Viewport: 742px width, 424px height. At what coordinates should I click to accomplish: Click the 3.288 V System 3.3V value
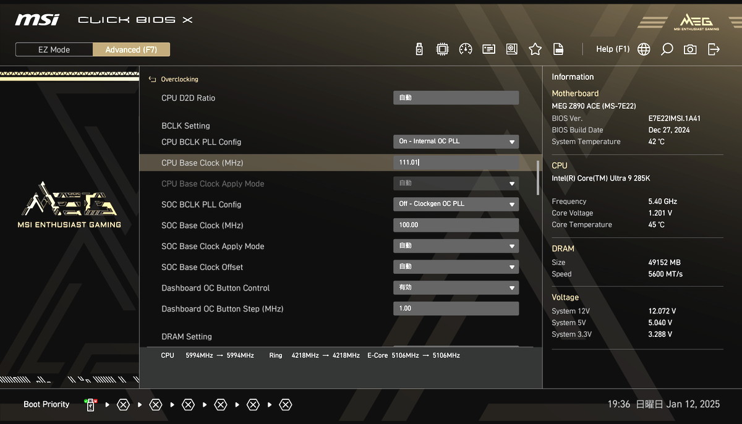coord(660,335)
